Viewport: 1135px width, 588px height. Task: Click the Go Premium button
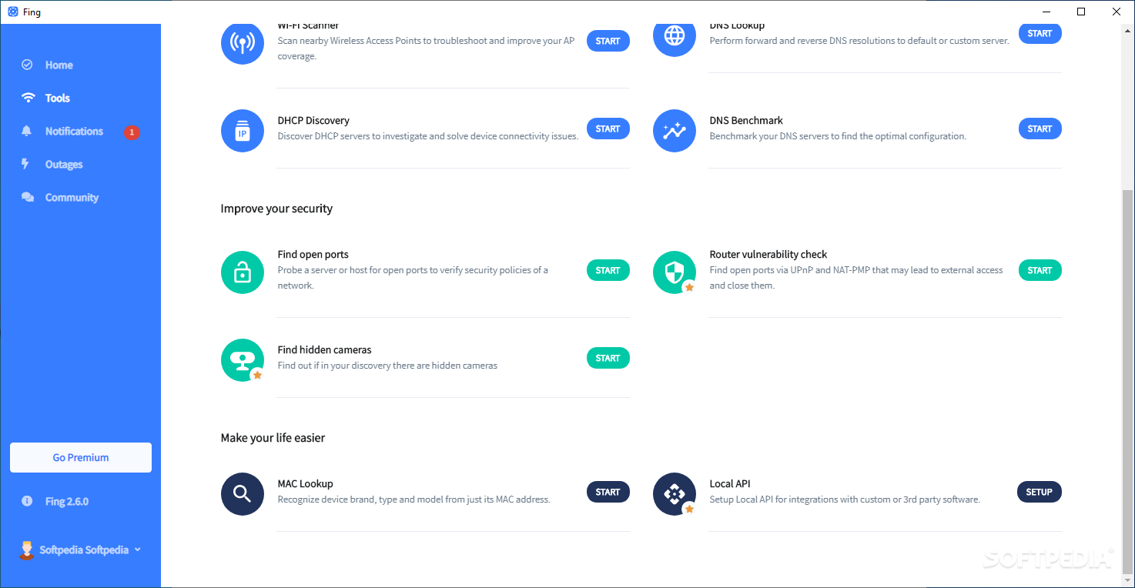pos(81,457)
